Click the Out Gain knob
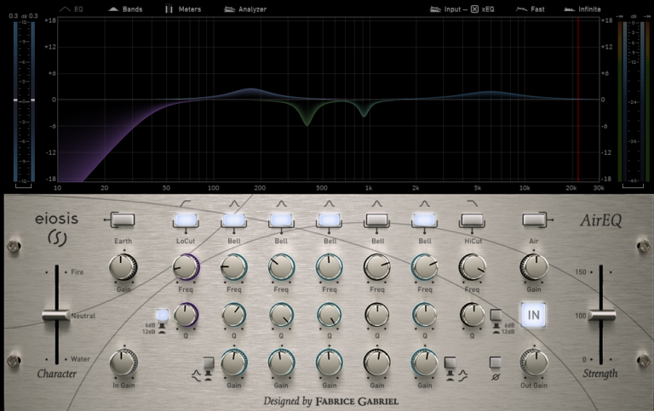 [x=534, y=362]
